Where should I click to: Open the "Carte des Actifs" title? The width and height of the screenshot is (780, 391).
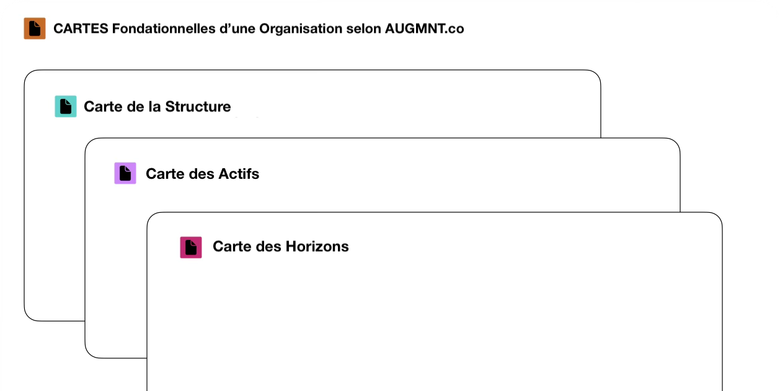tap(202, 174)
